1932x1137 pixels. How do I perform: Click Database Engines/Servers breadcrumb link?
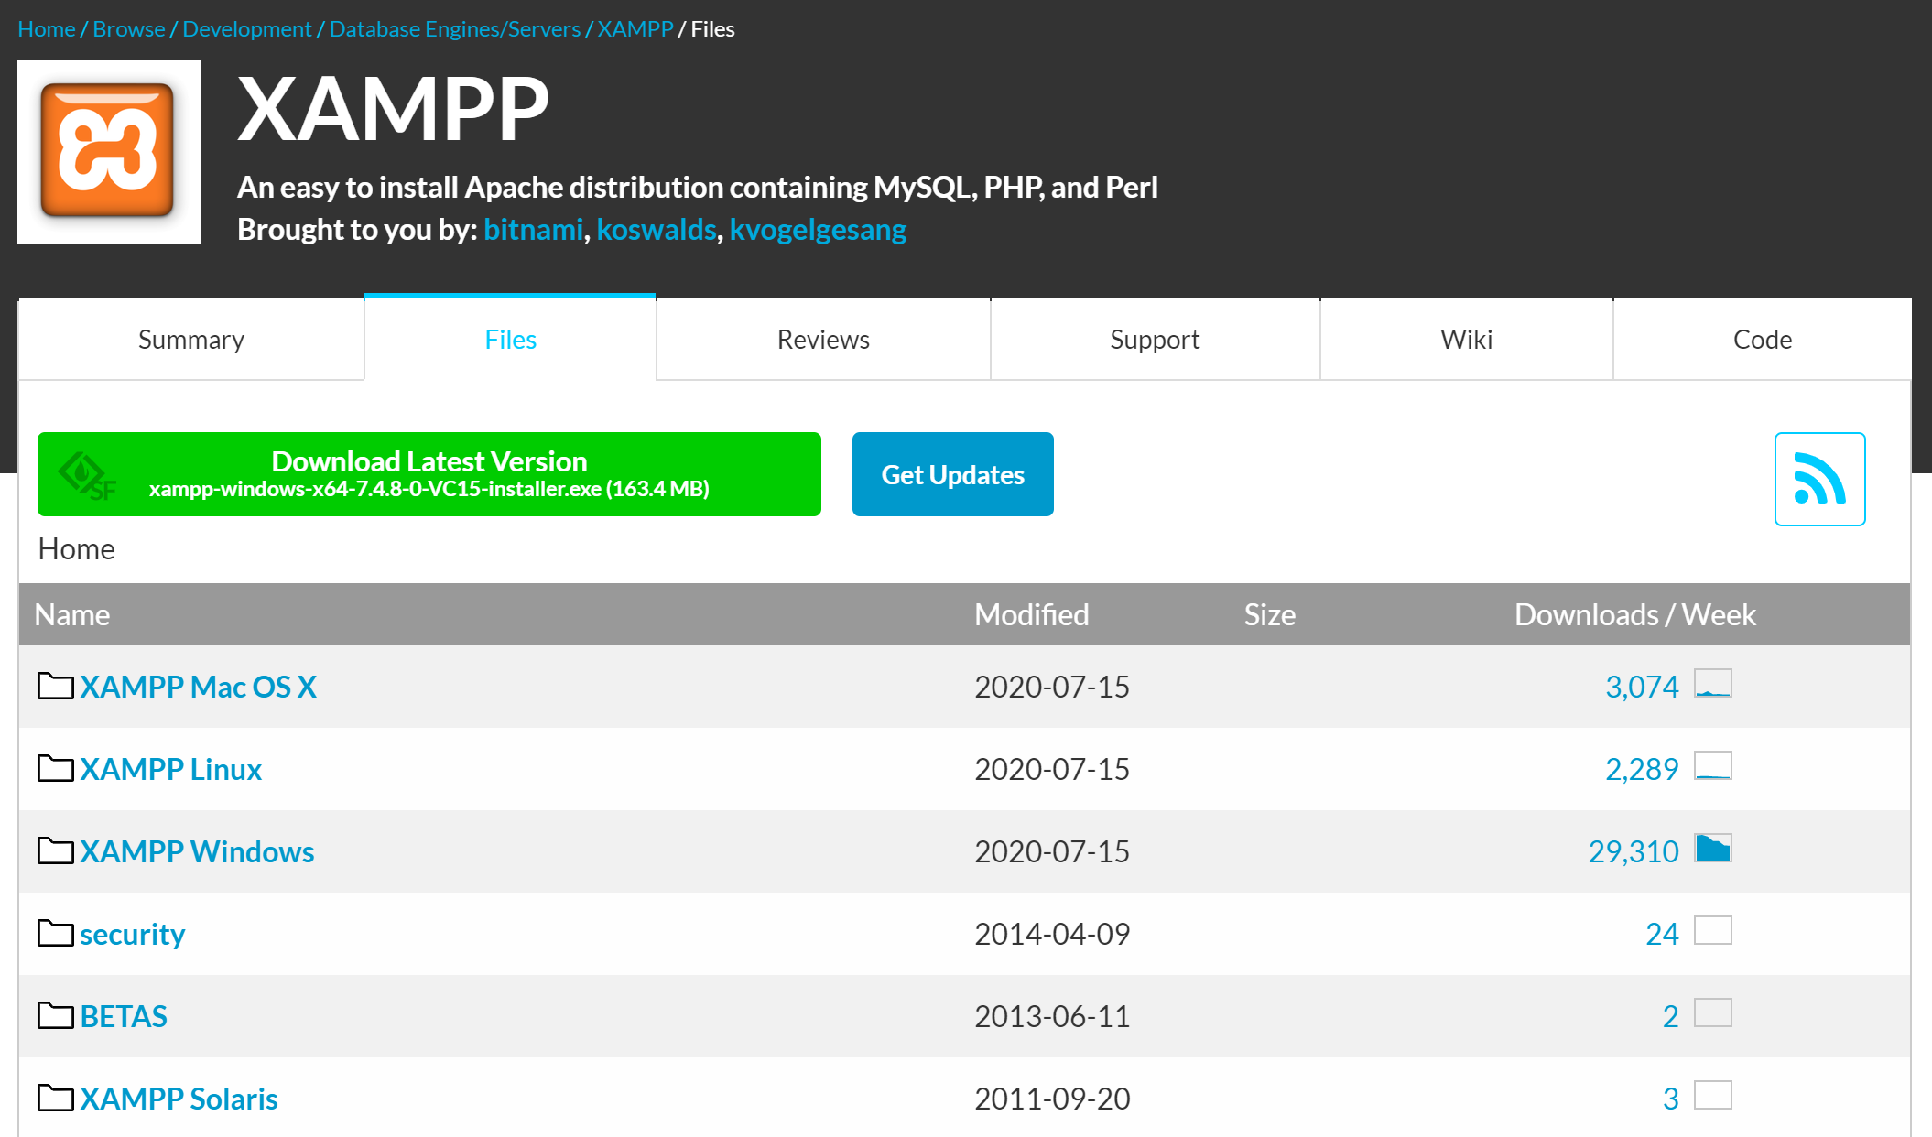click(454, 29)
